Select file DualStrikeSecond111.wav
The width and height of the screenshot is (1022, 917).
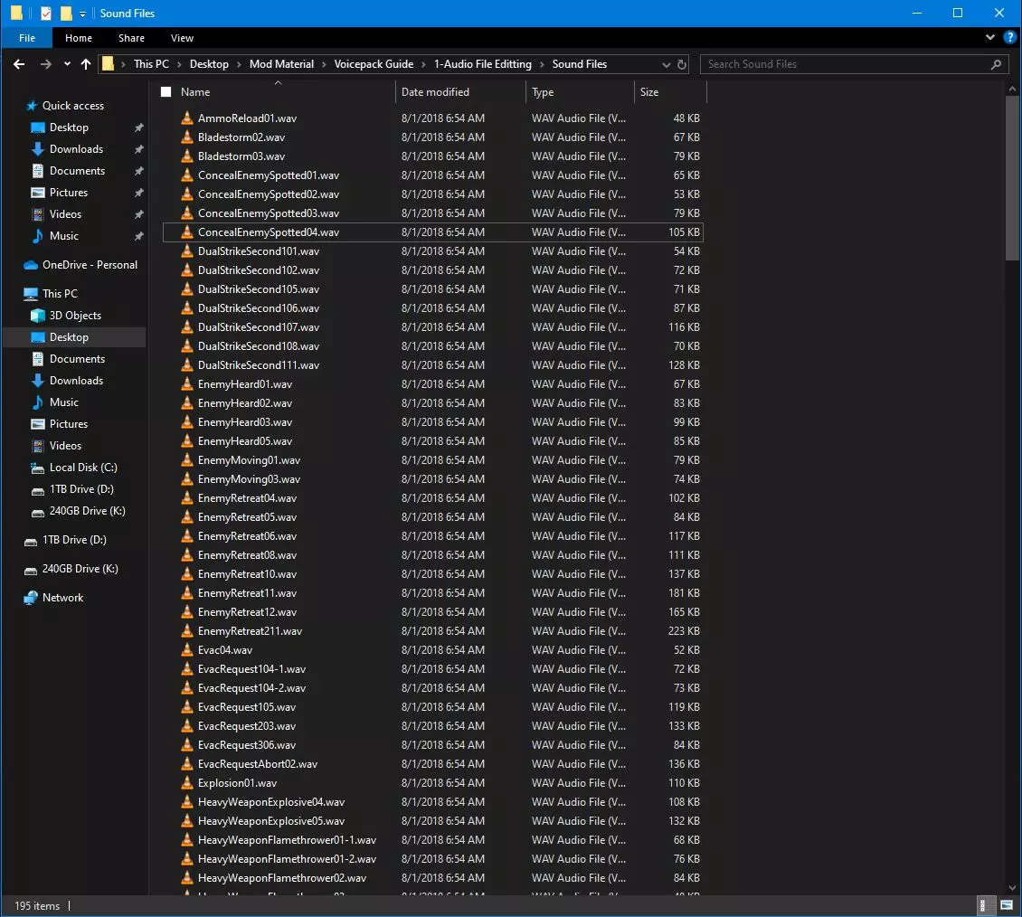click(432, 365)
